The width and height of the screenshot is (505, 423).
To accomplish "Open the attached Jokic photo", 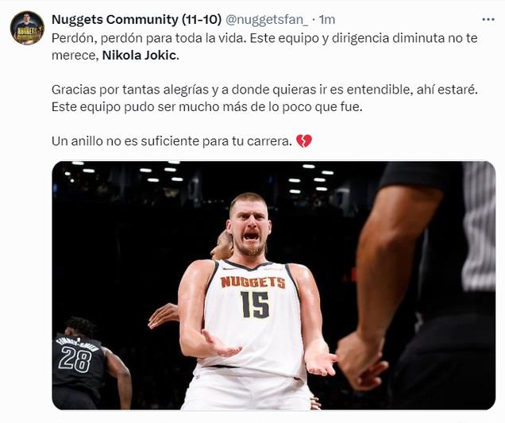I will (x=273, y=285).
